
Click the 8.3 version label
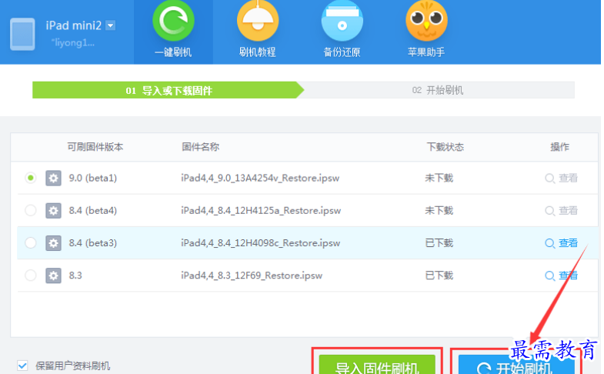pos(75,275)
